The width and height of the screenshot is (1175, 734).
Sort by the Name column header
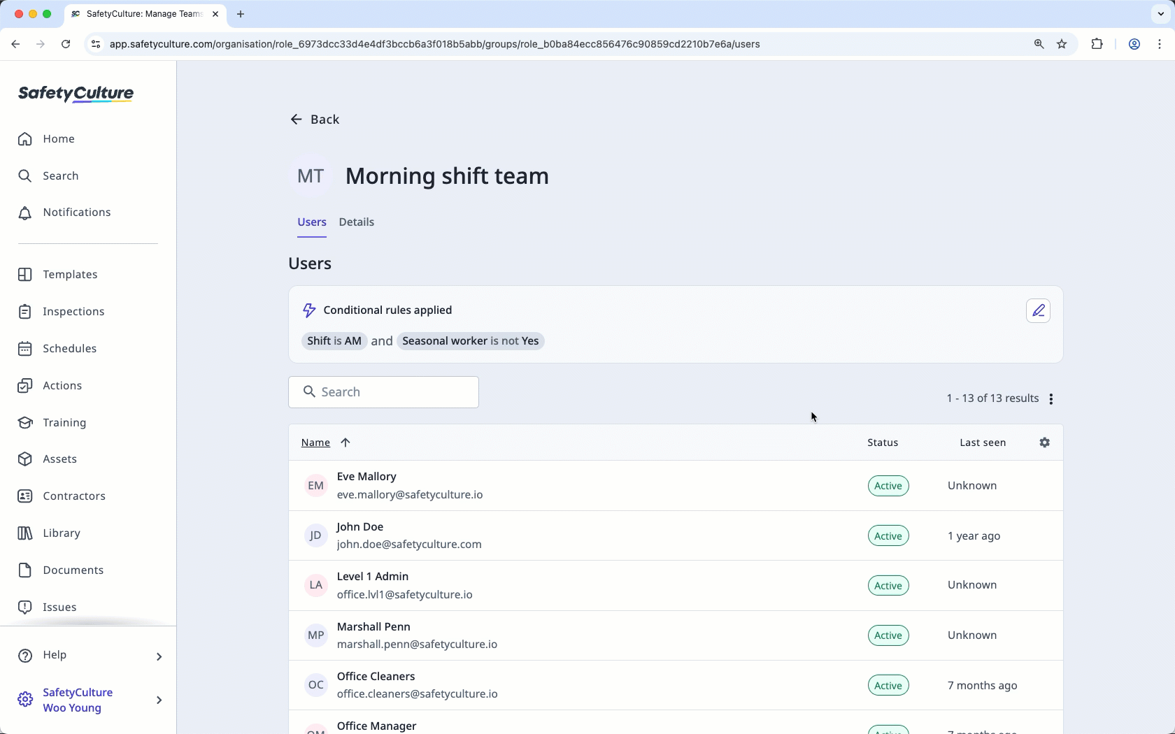[x=315, y=442]
